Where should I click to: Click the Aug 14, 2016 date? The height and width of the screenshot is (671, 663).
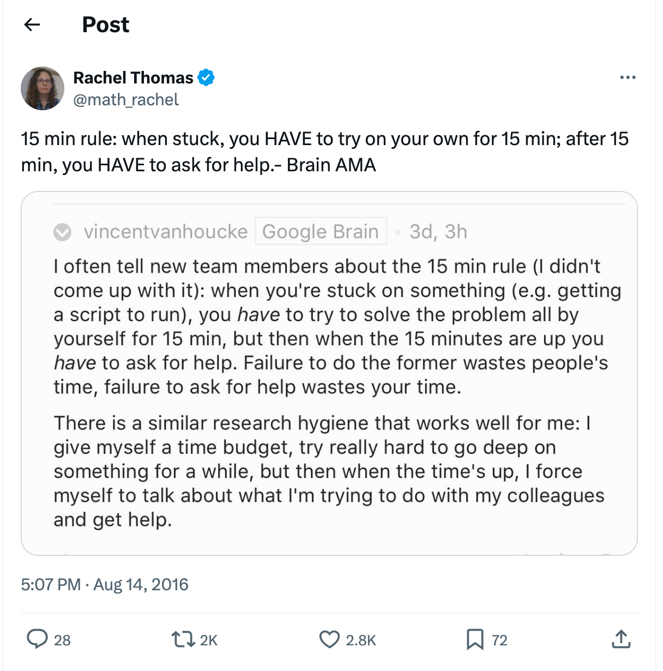point(141,585)
